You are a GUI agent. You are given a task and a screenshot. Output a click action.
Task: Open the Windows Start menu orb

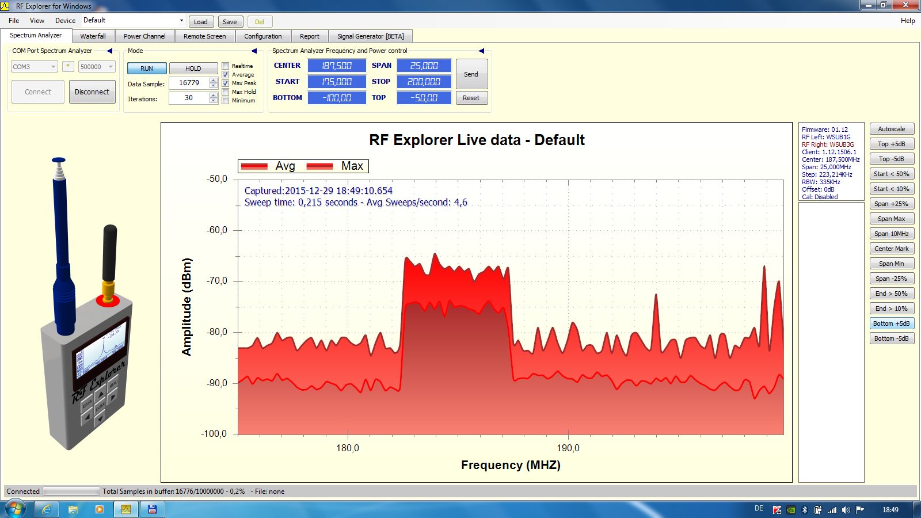16,509
